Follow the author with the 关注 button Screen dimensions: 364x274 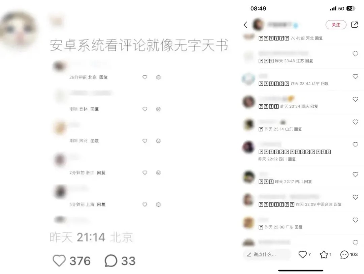click(x=336, y=25)
